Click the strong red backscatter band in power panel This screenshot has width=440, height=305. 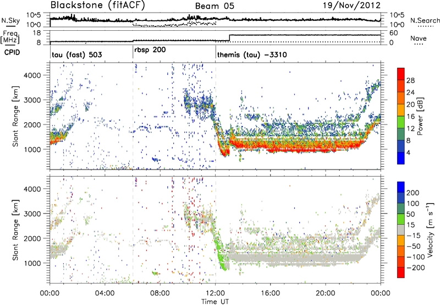click(x=298, y=146)
